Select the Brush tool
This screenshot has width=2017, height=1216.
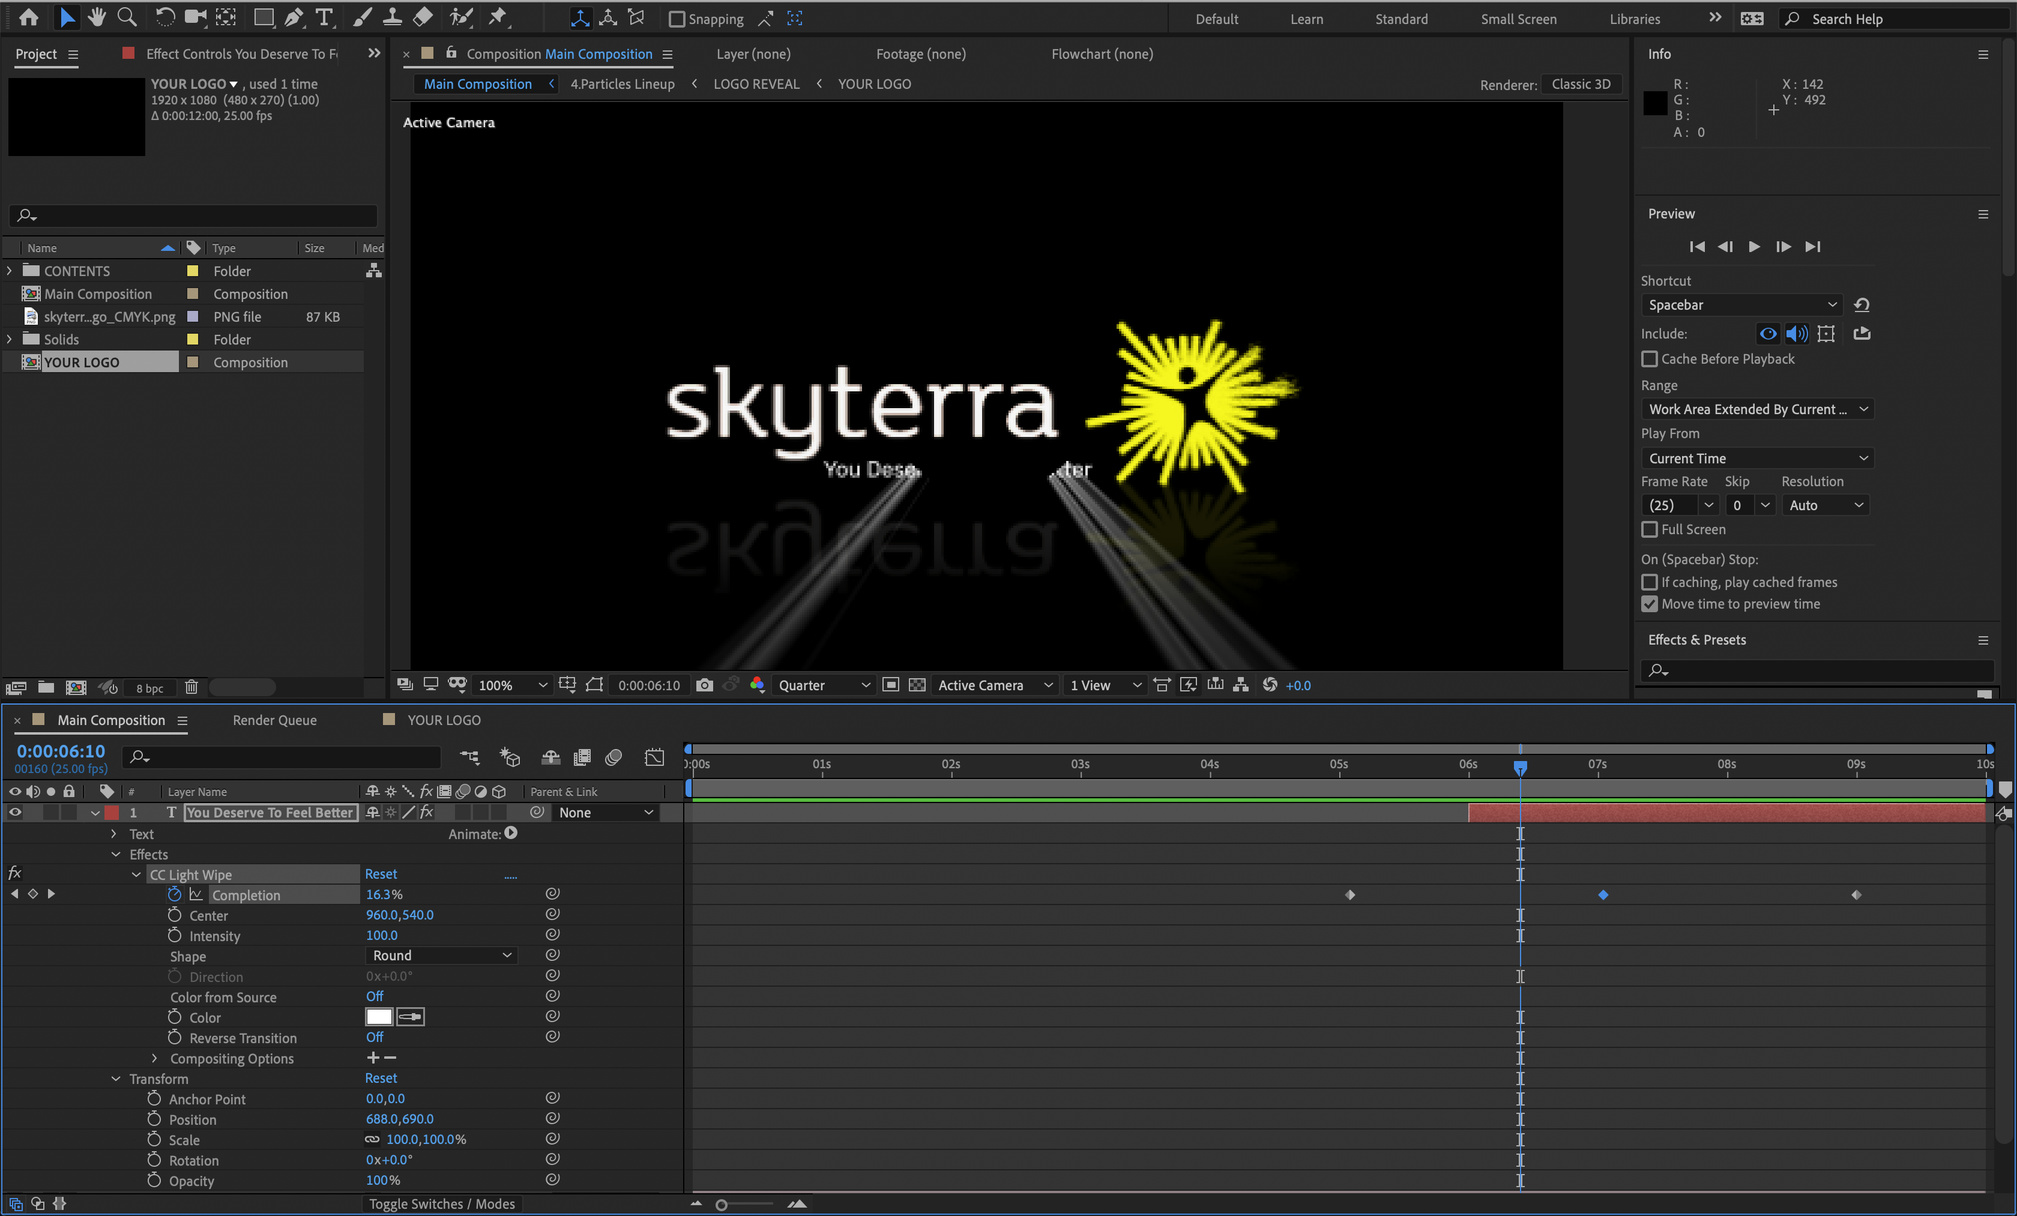point(362,17)
